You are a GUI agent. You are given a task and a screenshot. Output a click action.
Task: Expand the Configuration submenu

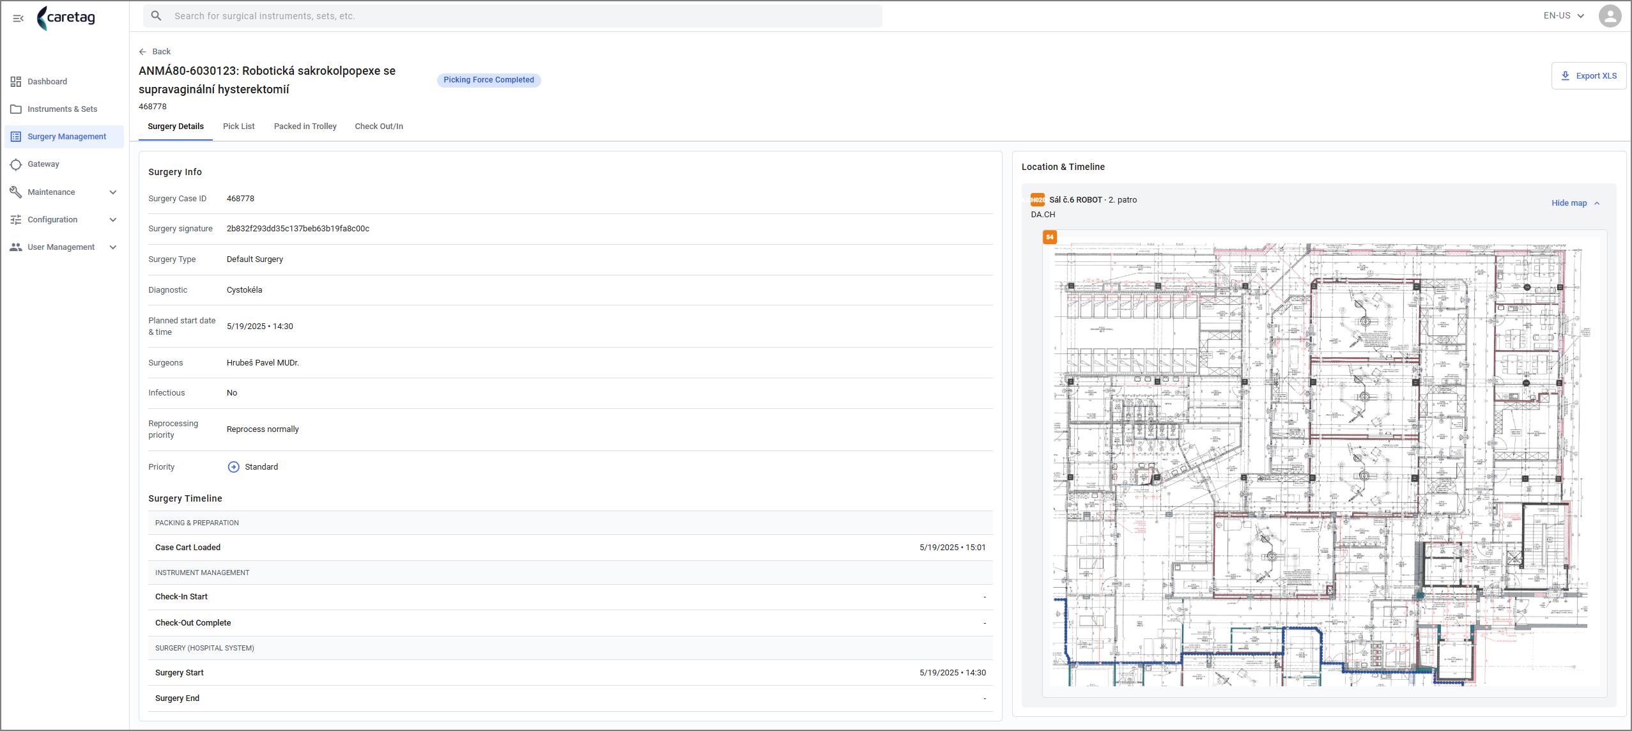113,220
